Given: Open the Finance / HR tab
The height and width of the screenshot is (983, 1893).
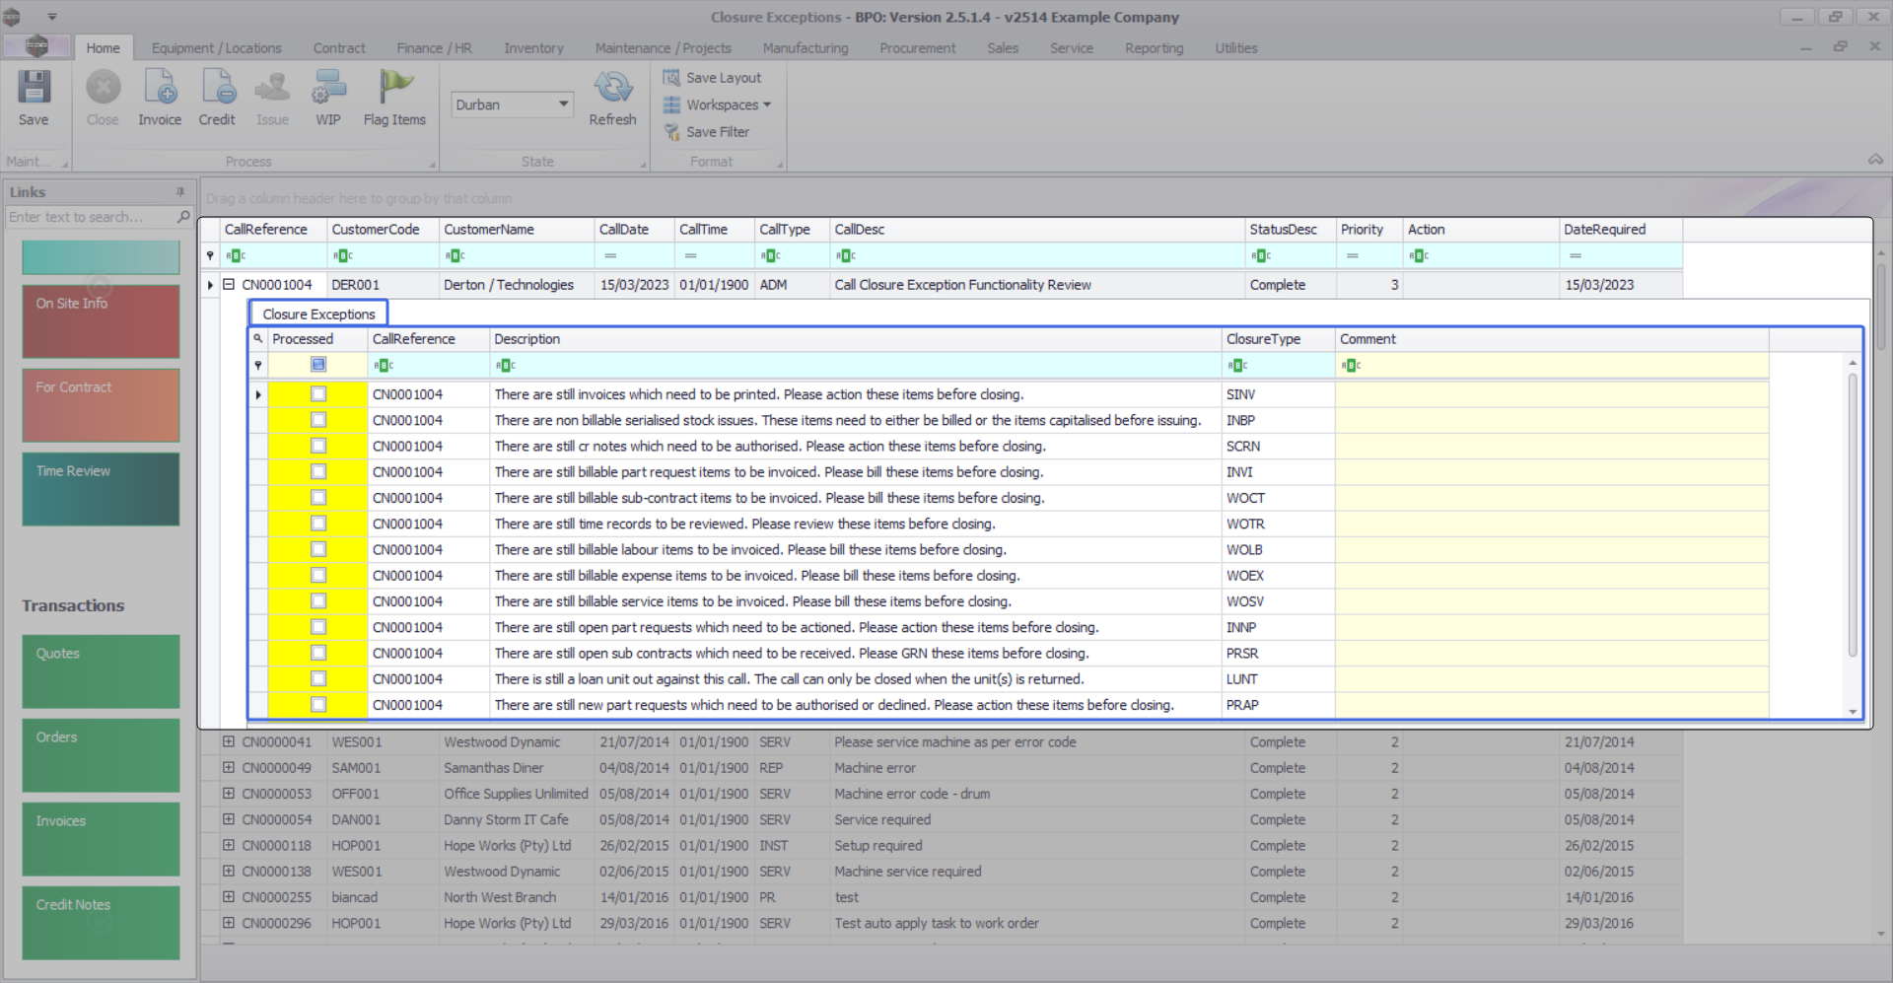Looking at the screenshot, I should [434, 48].
